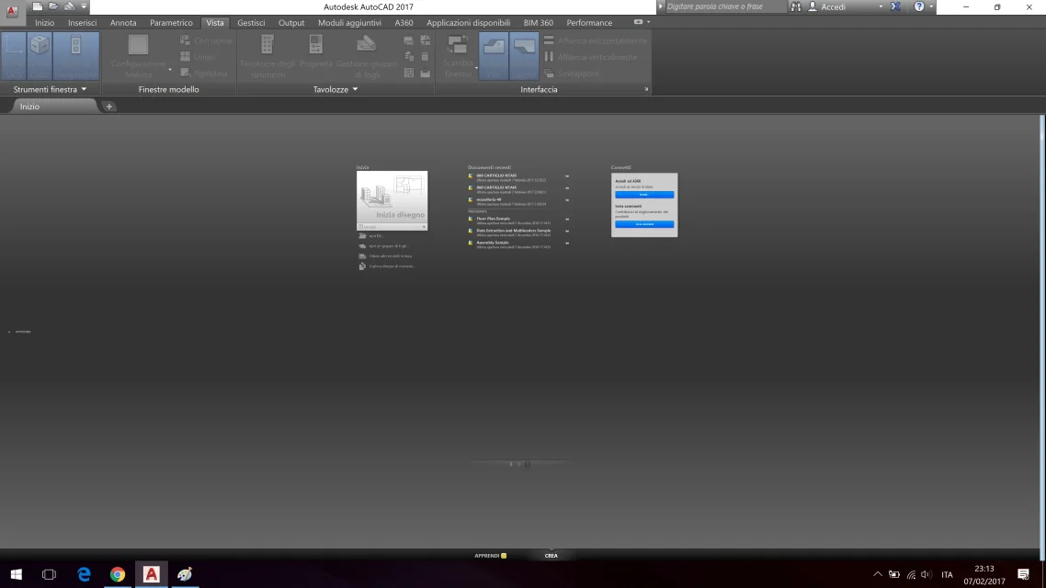
Task: Click the New file icon in quick access toolbar
Action: pos(38,6)
